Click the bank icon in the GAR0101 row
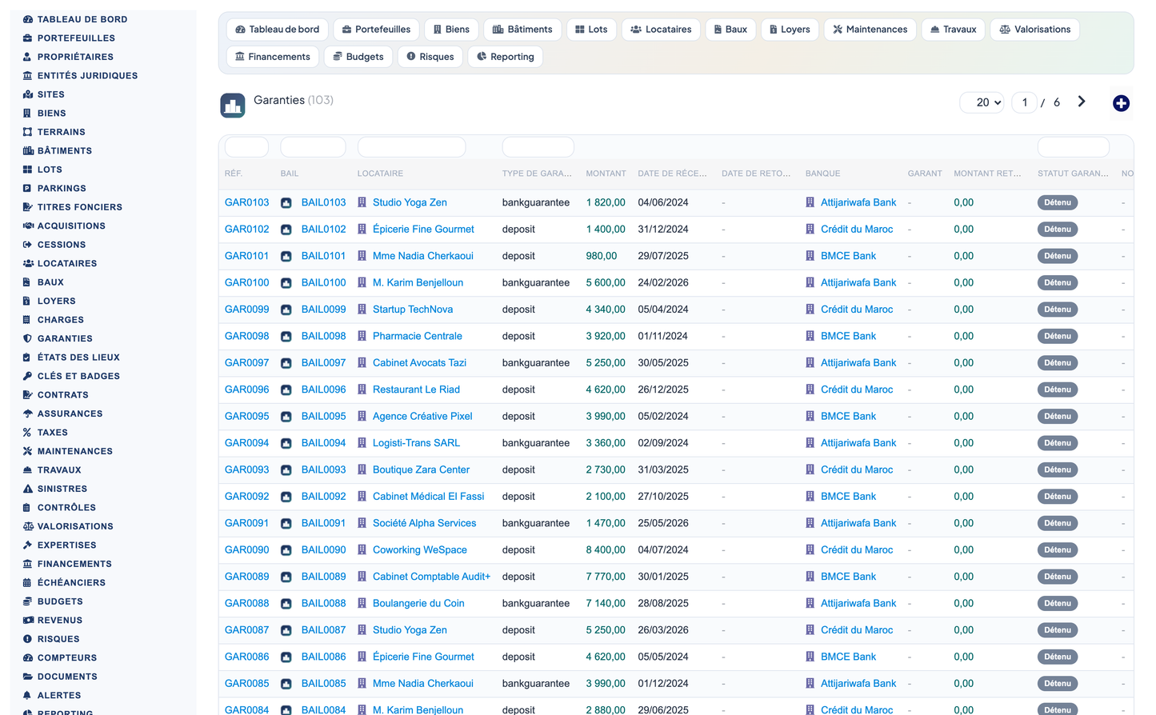Image resolution: width=1156 pixels, height=715 pixels. [x=810, y=256]
